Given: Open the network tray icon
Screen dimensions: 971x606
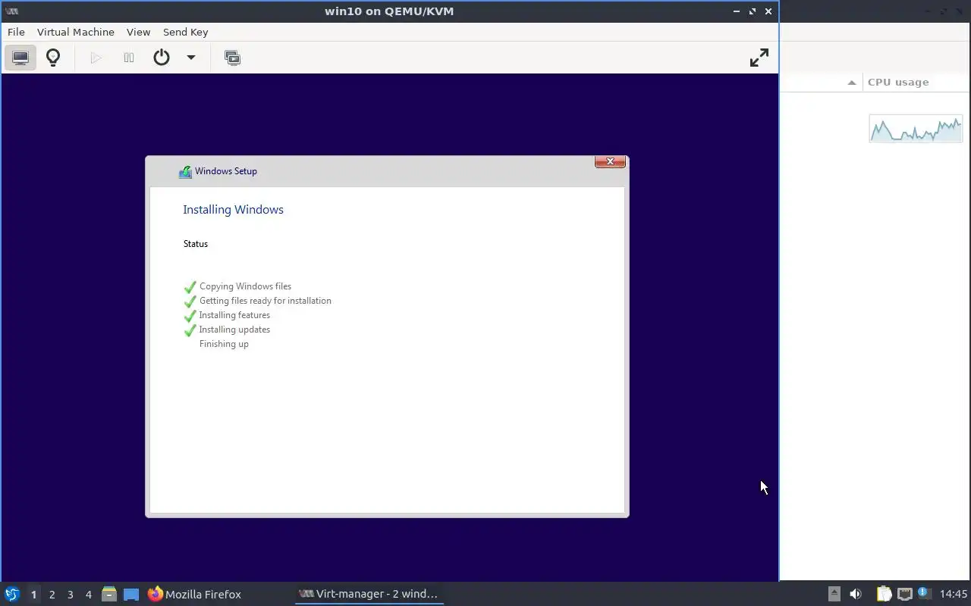Looking at the screenshot, I should pyautogui.click(x=904, y=594).
